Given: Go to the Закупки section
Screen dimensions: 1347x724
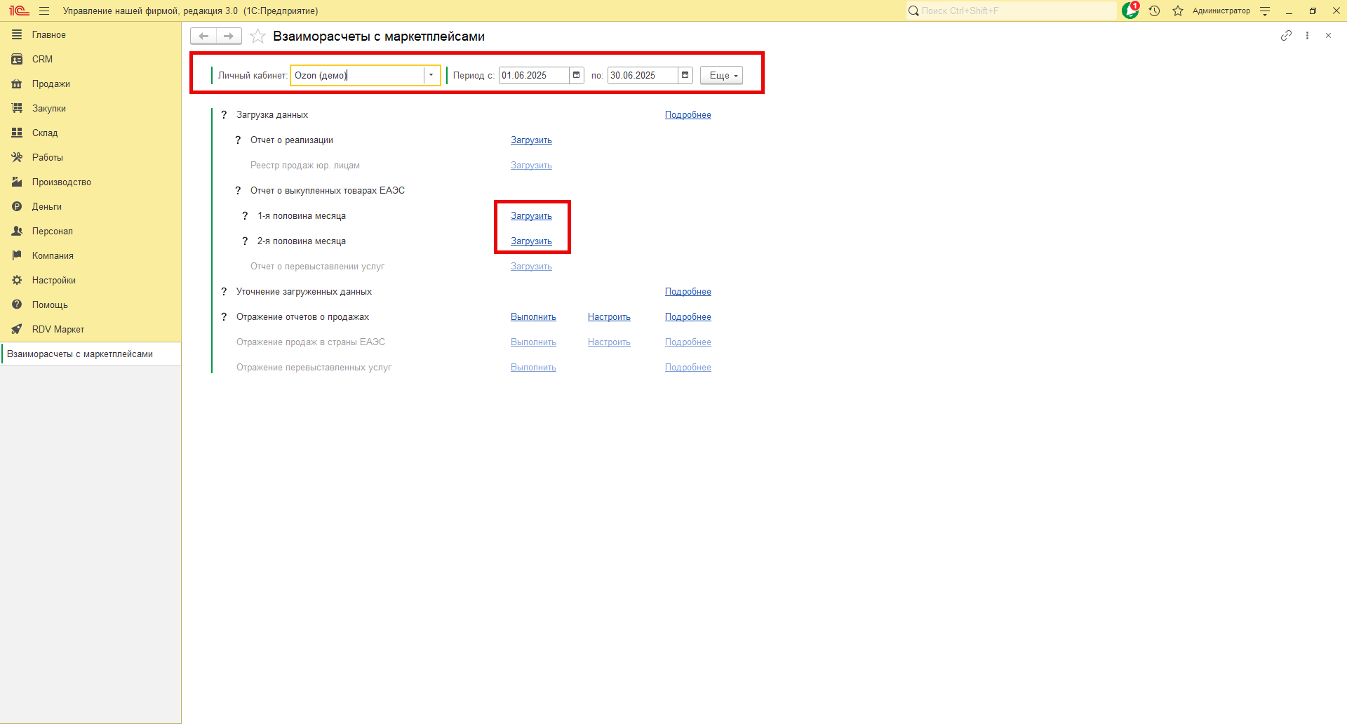Looking at the screenshot, I should point(91,108).
